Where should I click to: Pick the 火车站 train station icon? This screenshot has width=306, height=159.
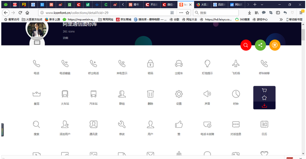pos(65,94)
